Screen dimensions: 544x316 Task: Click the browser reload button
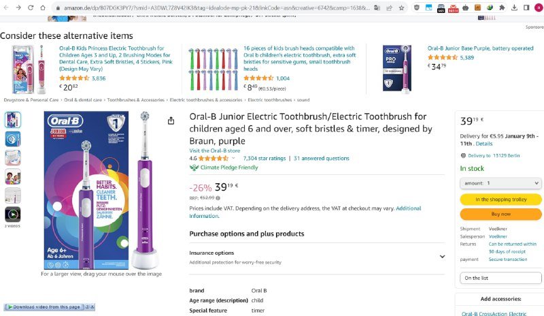(30, 7)
